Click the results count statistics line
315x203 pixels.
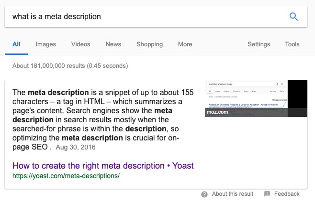(70, 65)
